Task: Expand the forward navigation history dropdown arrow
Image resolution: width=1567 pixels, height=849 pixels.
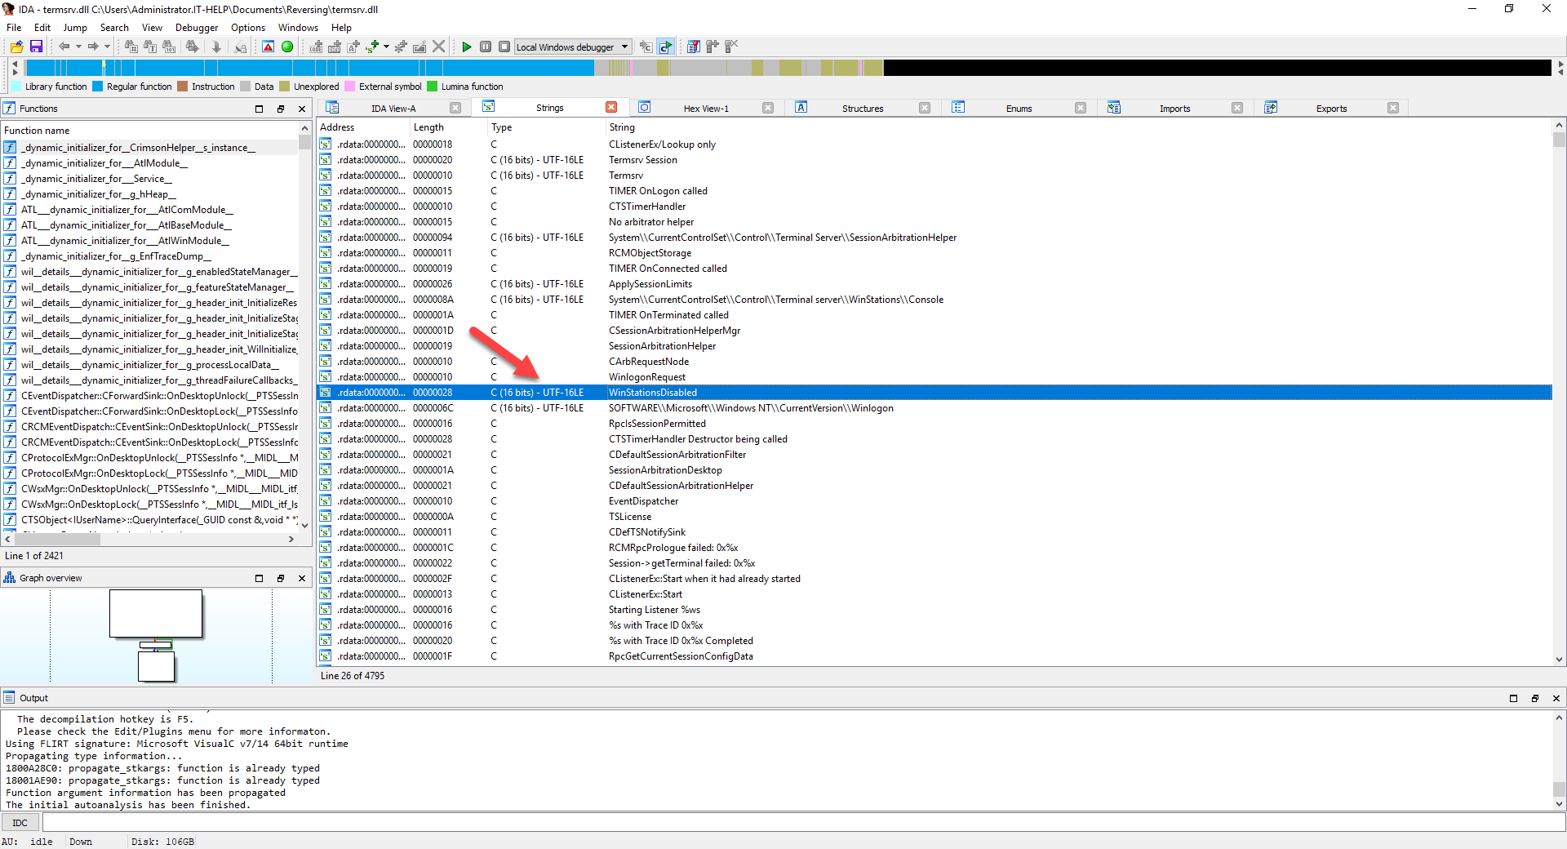Action: tap(107, 47)
